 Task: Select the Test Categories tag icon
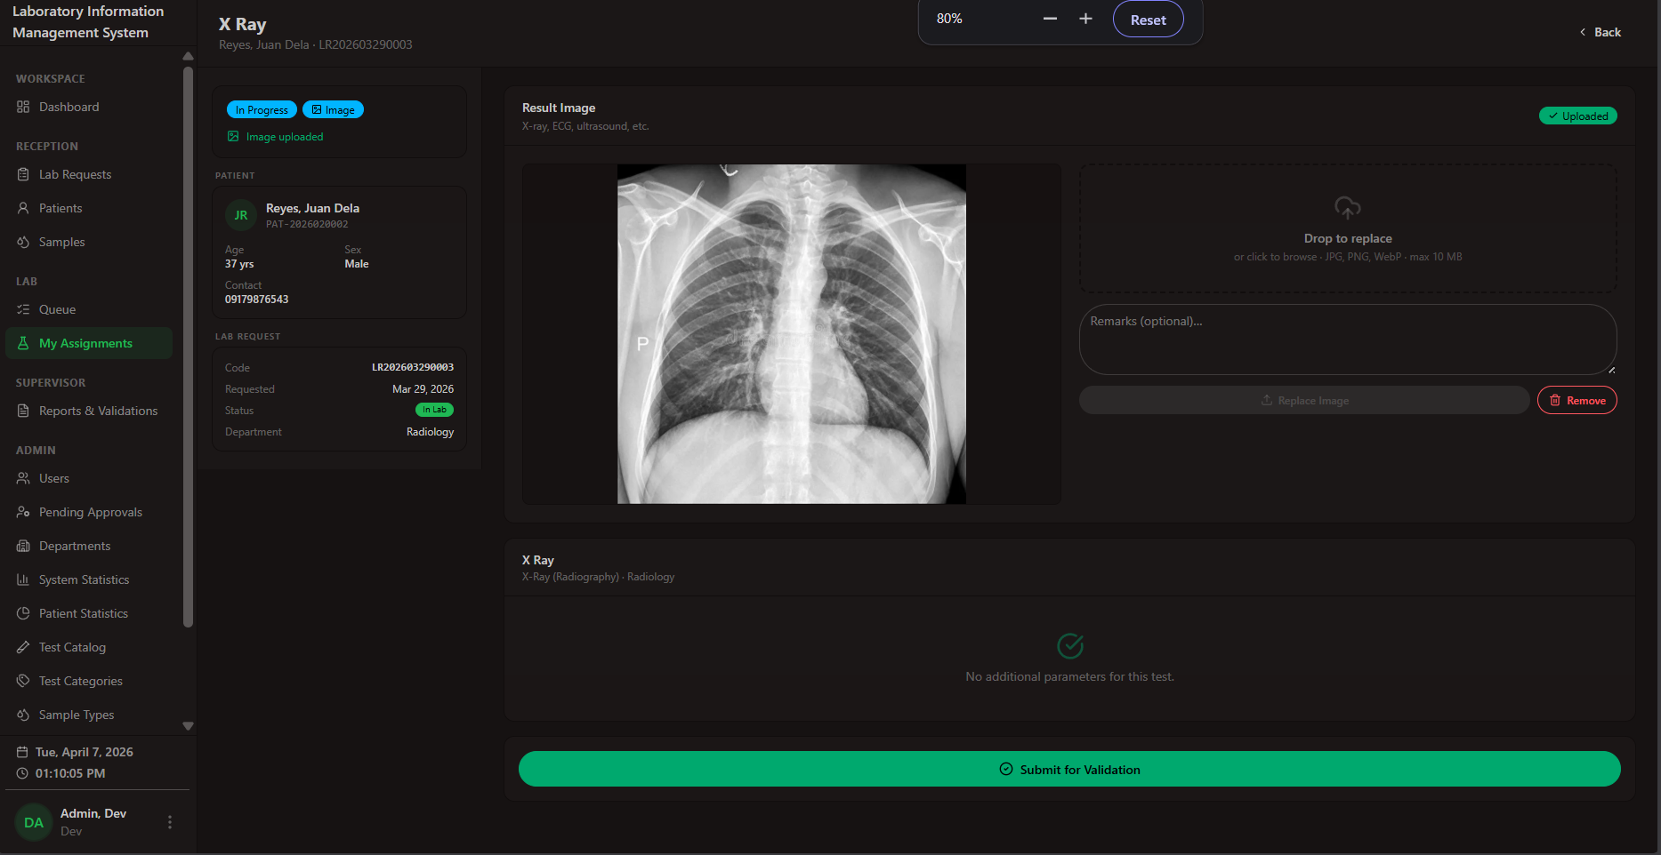(x=23, y=681)
